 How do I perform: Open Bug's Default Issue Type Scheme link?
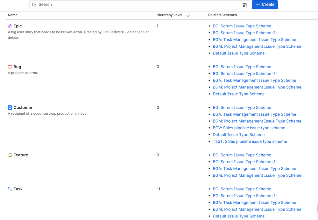[238, 94]
